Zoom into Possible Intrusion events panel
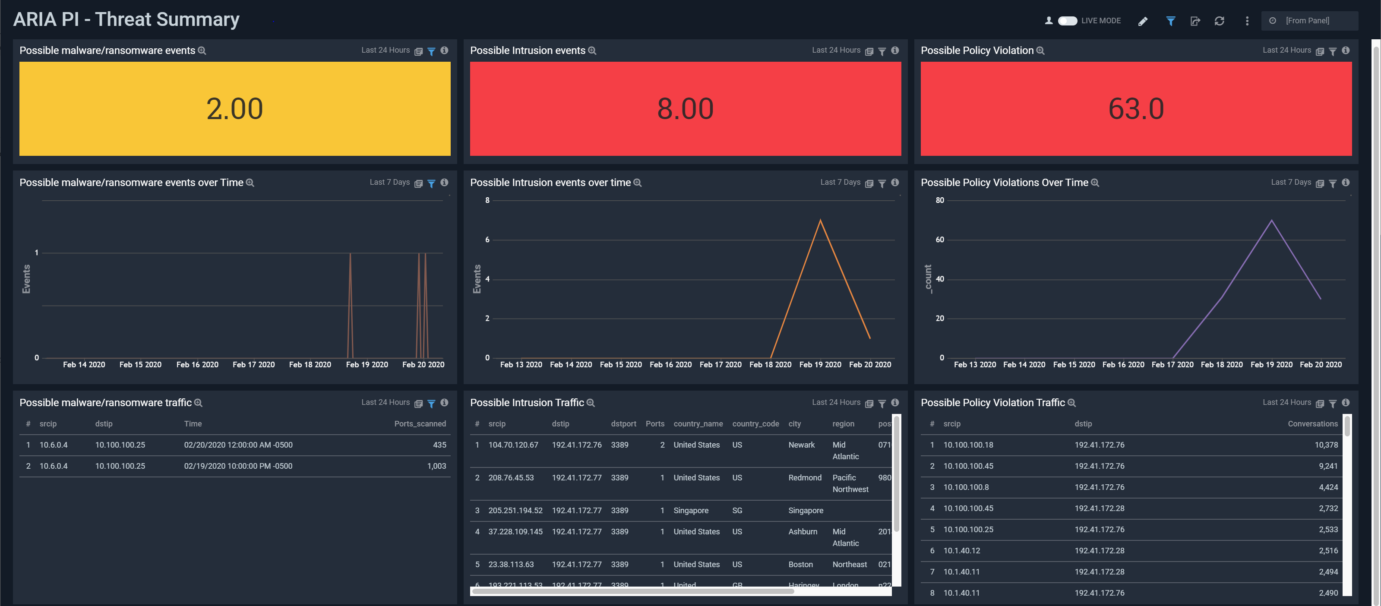The height and width of the screenshot is (606, 1381). [592, 50]
